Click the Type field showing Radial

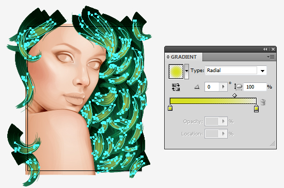[231, 71]
